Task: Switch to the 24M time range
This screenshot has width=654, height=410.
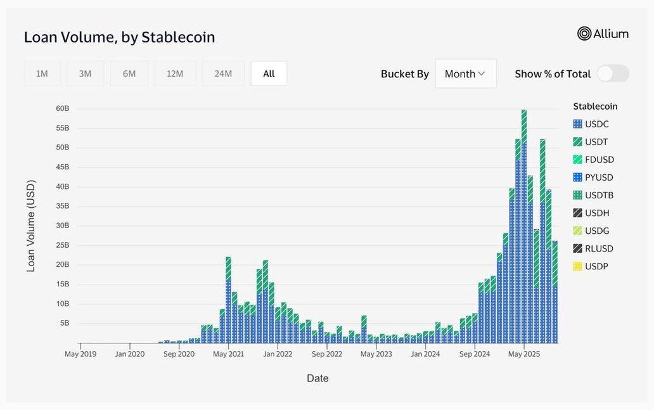Action: click(x=223, y=74)
